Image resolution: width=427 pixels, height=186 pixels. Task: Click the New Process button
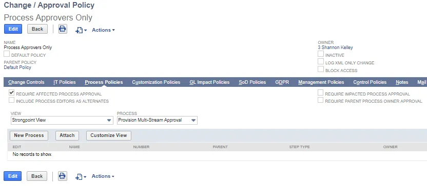(29, 135)
